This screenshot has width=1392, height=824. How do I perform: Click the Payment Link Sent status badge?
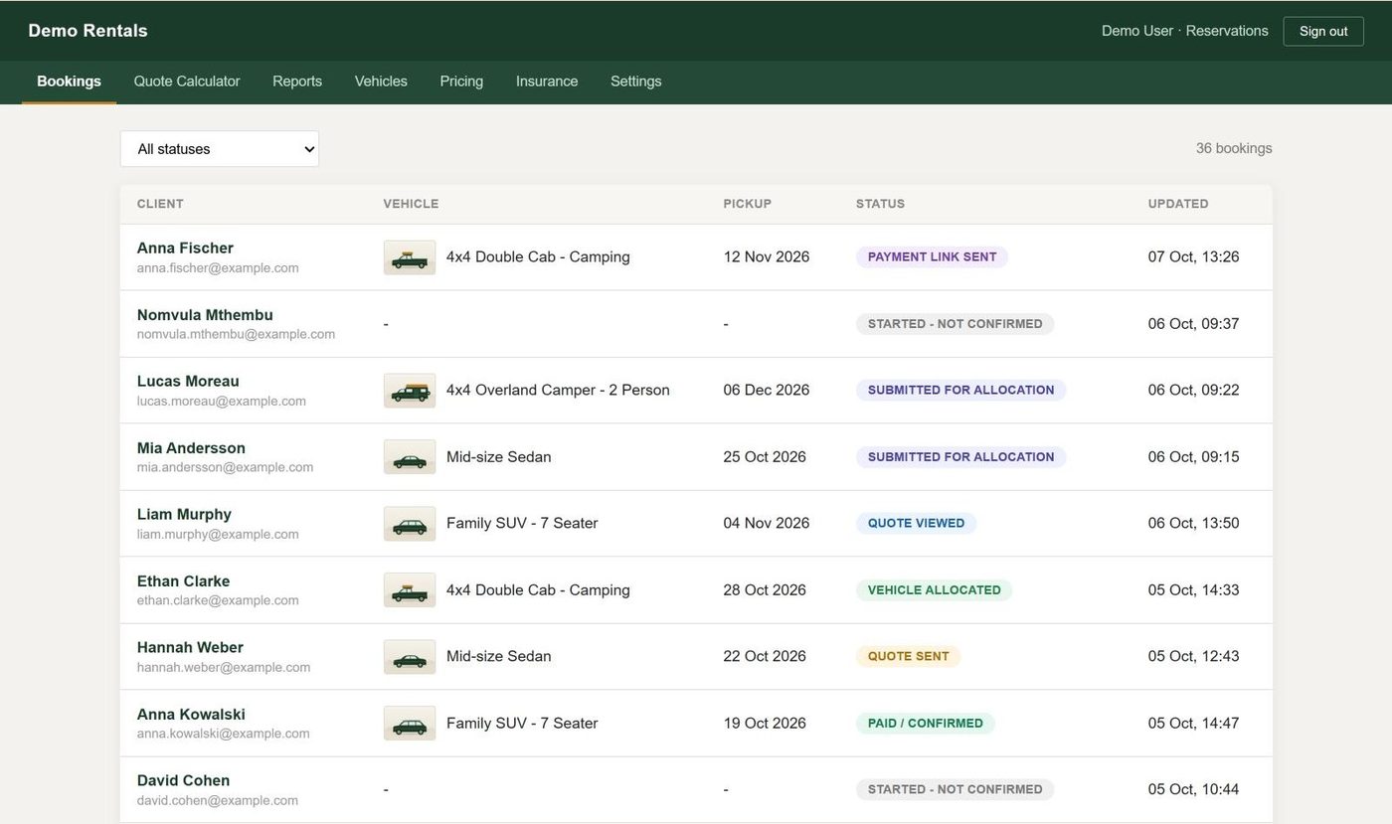pyautogui.click(x=932, y=256)
